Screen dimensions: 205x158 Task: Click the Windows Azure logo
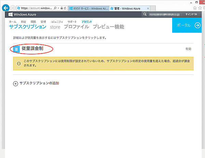coord(22,14)
